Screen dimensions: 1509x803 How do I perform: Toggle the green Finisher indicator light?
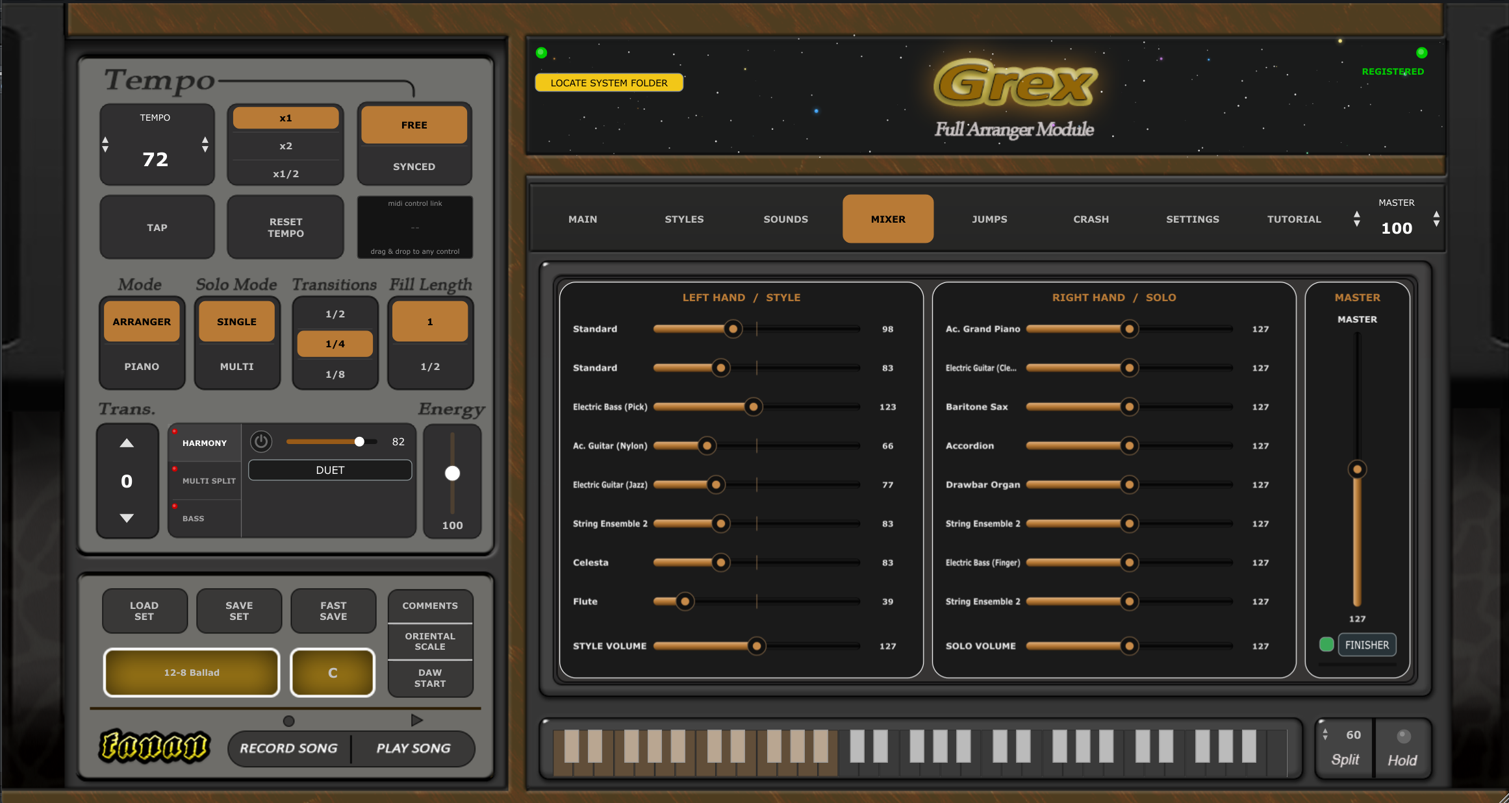[x=1326, y=645]
